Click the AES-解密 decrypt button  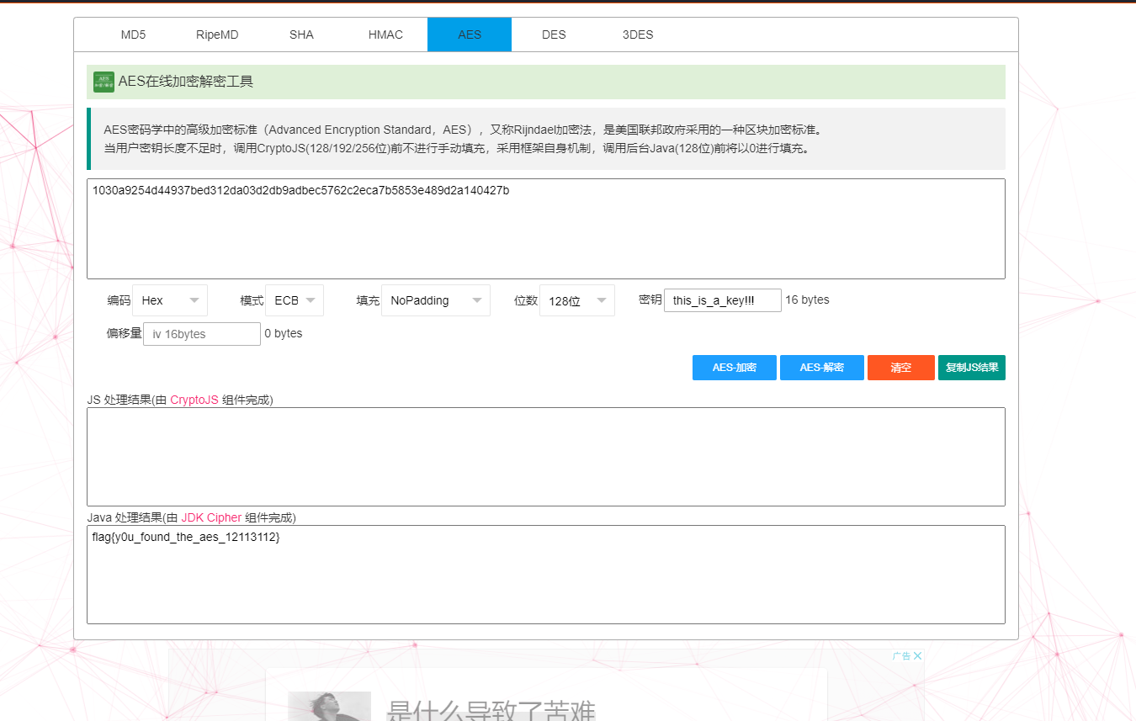click(822, 368)
